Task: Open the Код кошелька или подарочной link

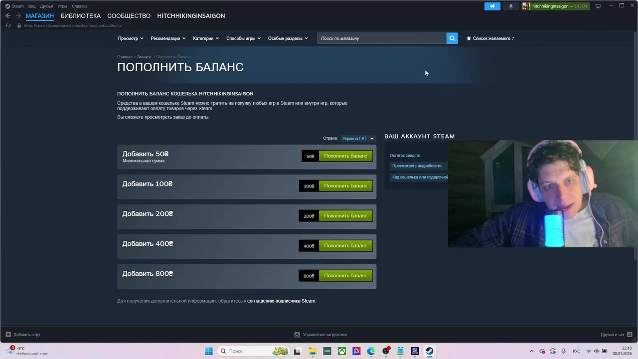Action: pyautogui.click(x=420, y=178)
